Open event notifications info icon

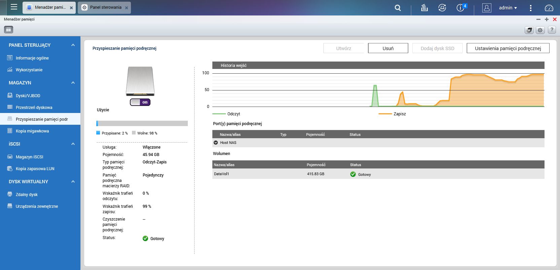[460, 8]
